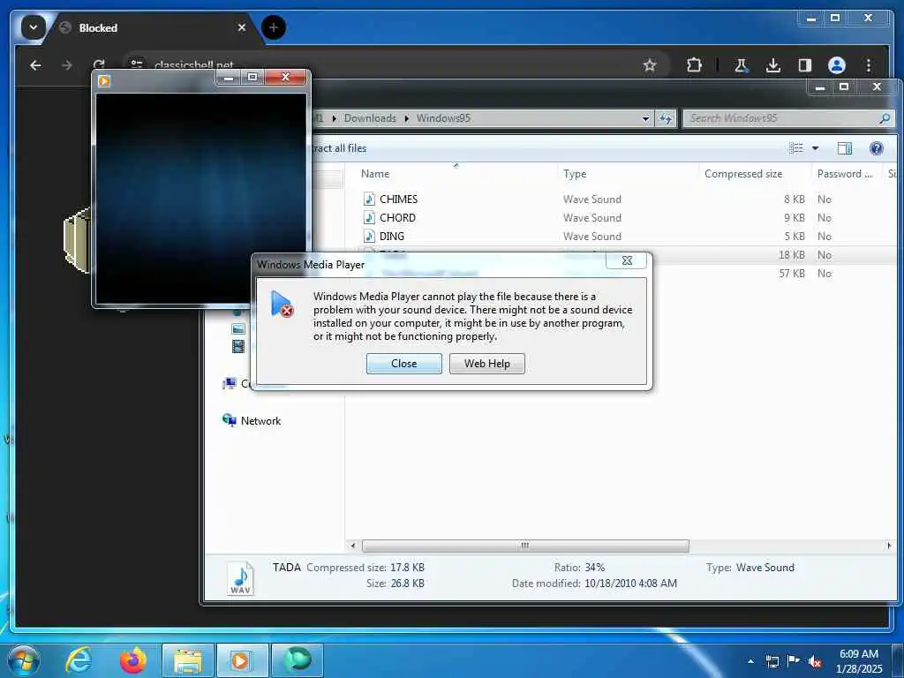Open the Chrome three-dot menu
The height and width of the screenshot is (678, 904).
coord(869,65)
